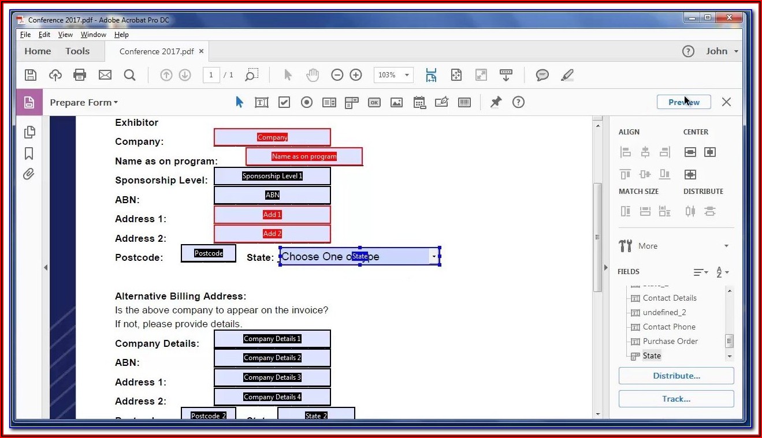Click the Add Image Field icon
This screenshot has width=762, height=438.
(396, 102)
